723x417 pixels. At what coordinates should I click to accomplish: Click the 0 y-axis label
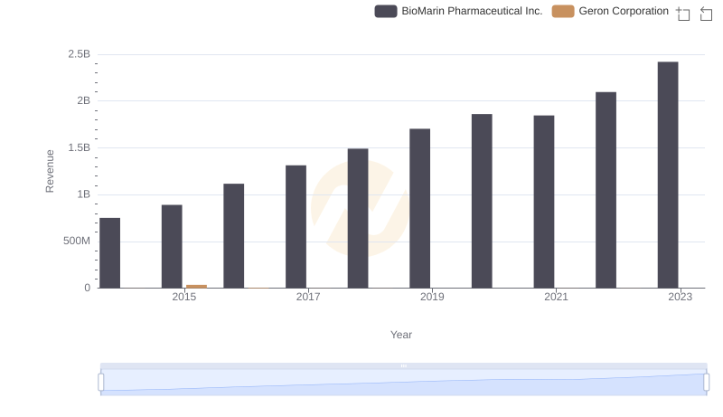[87, 288]
